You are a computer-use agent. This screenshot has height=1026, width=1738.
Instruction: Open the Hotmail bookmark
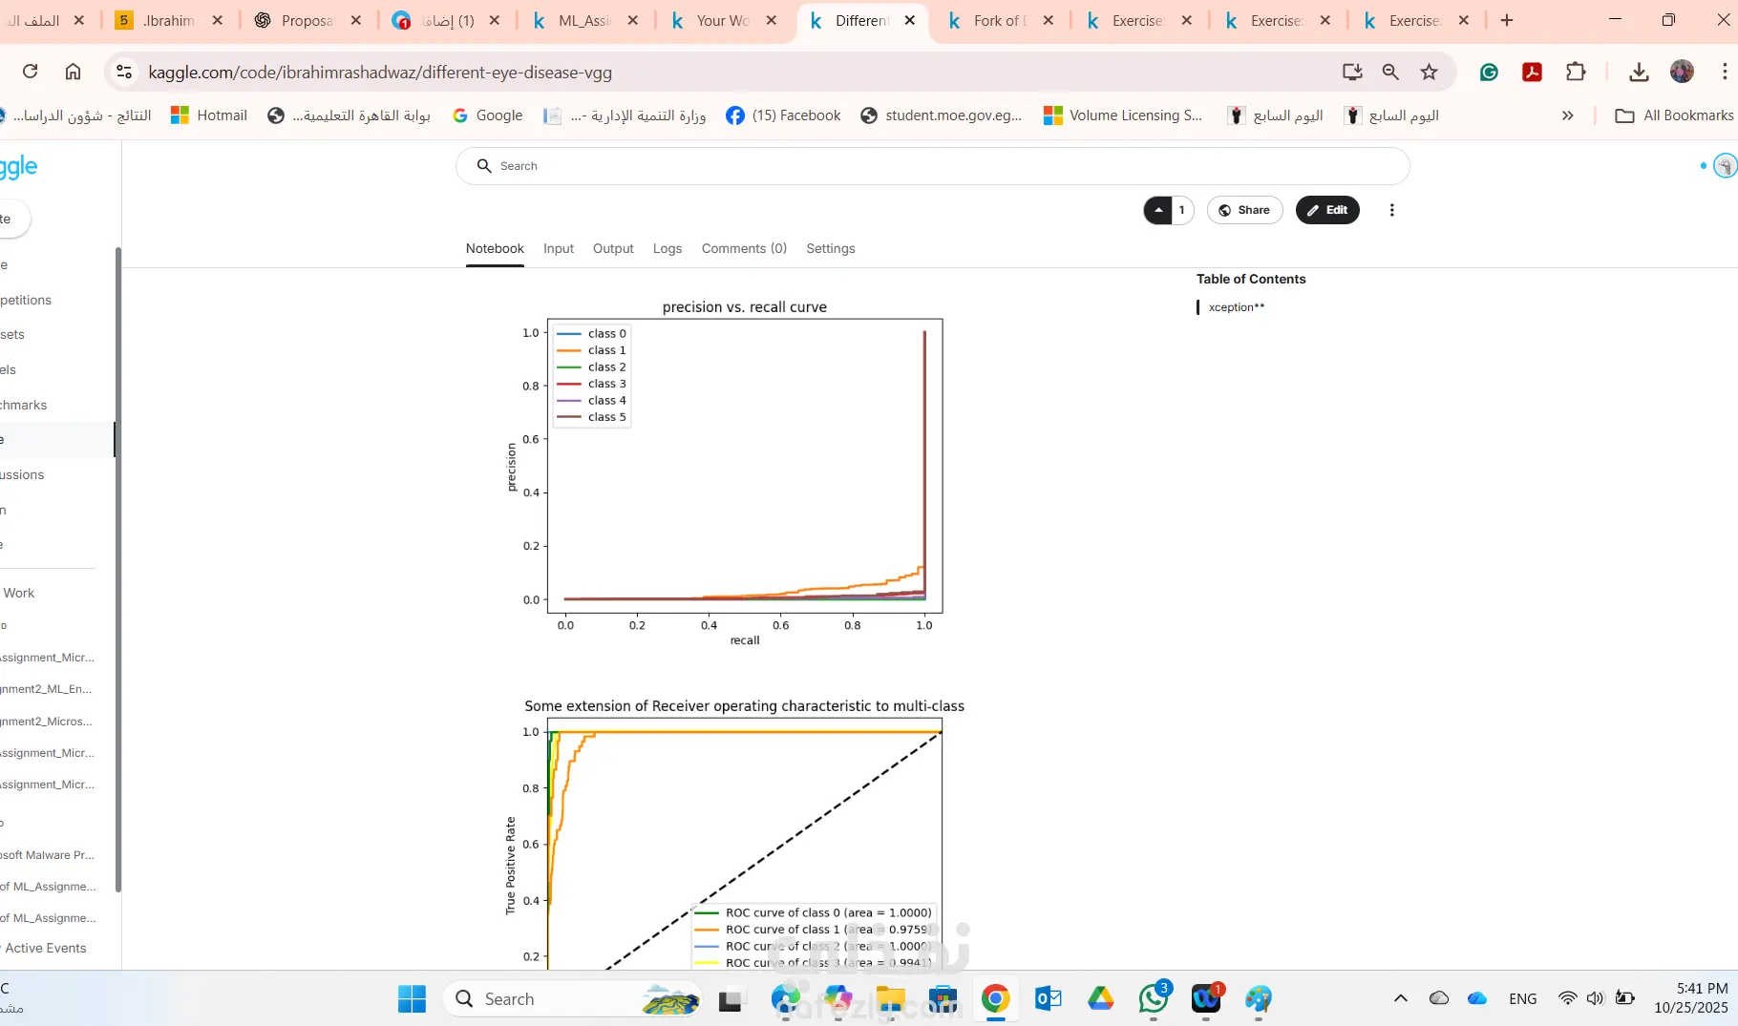pyautogui.click(x=208, y=115)
